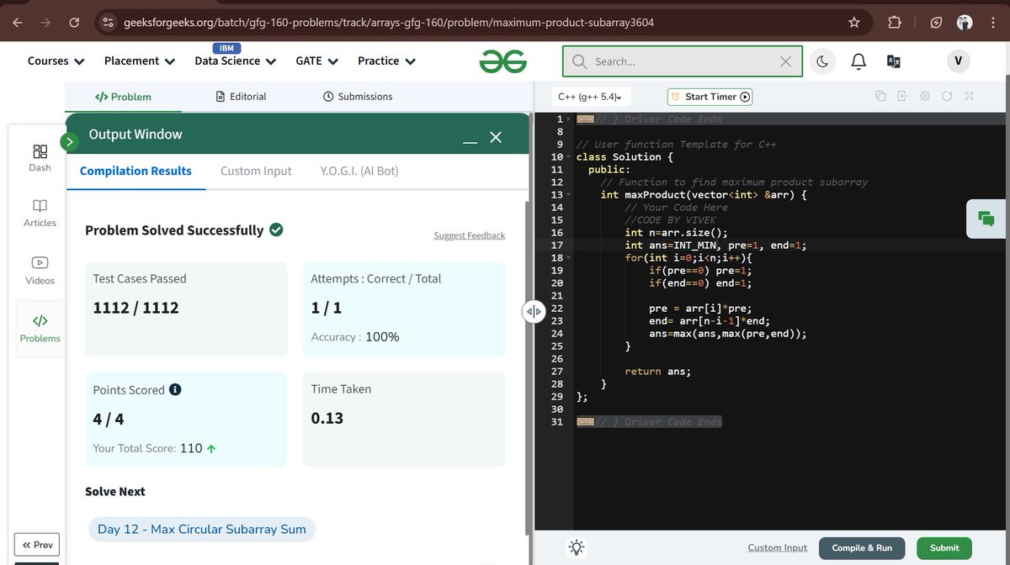Bookmark page with the star icon

(x=854, y=23)
